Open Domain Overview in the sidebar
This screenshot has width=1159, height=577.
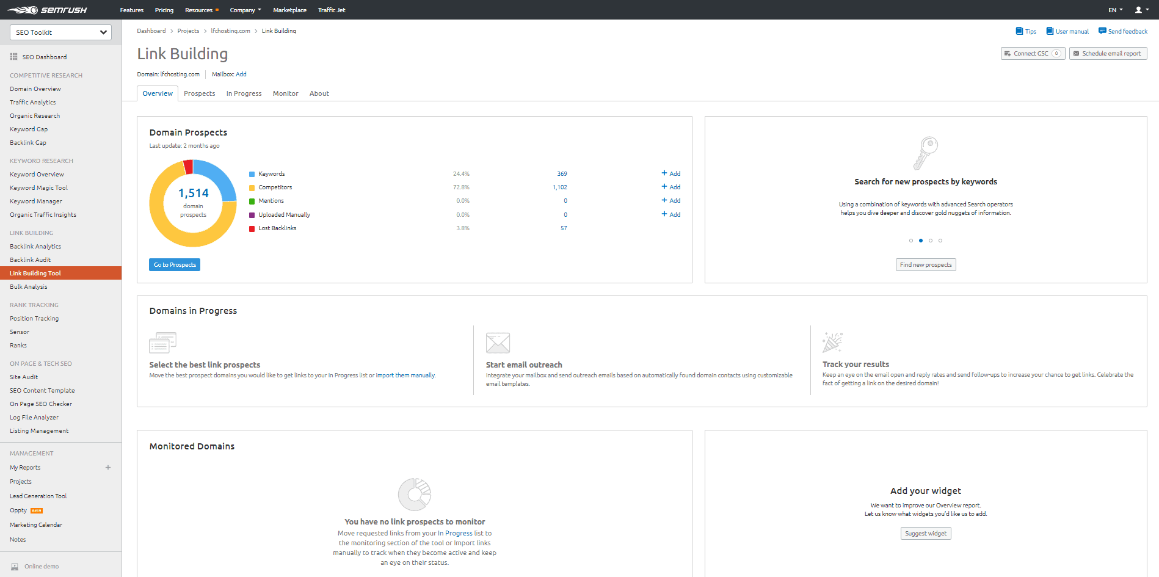(x=35, y=89)
